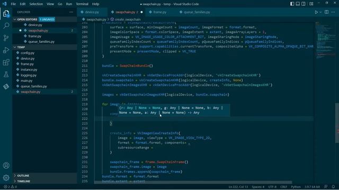This screenshot has width=339, height=190.
Task: Open Explorer views and more actions menu
Action: pyautogui.click(x=71, y=12)
